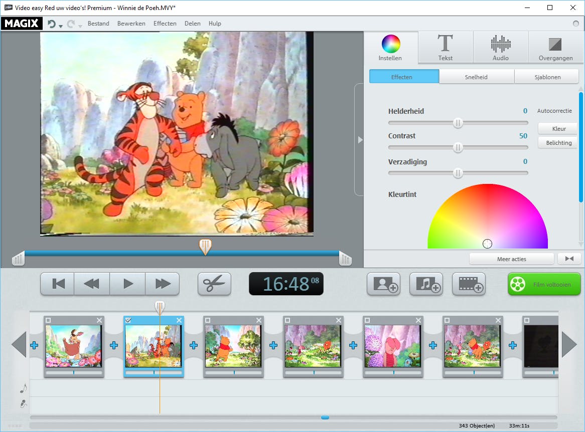
Task: Open the Delen menu
Action: (193, 24)
